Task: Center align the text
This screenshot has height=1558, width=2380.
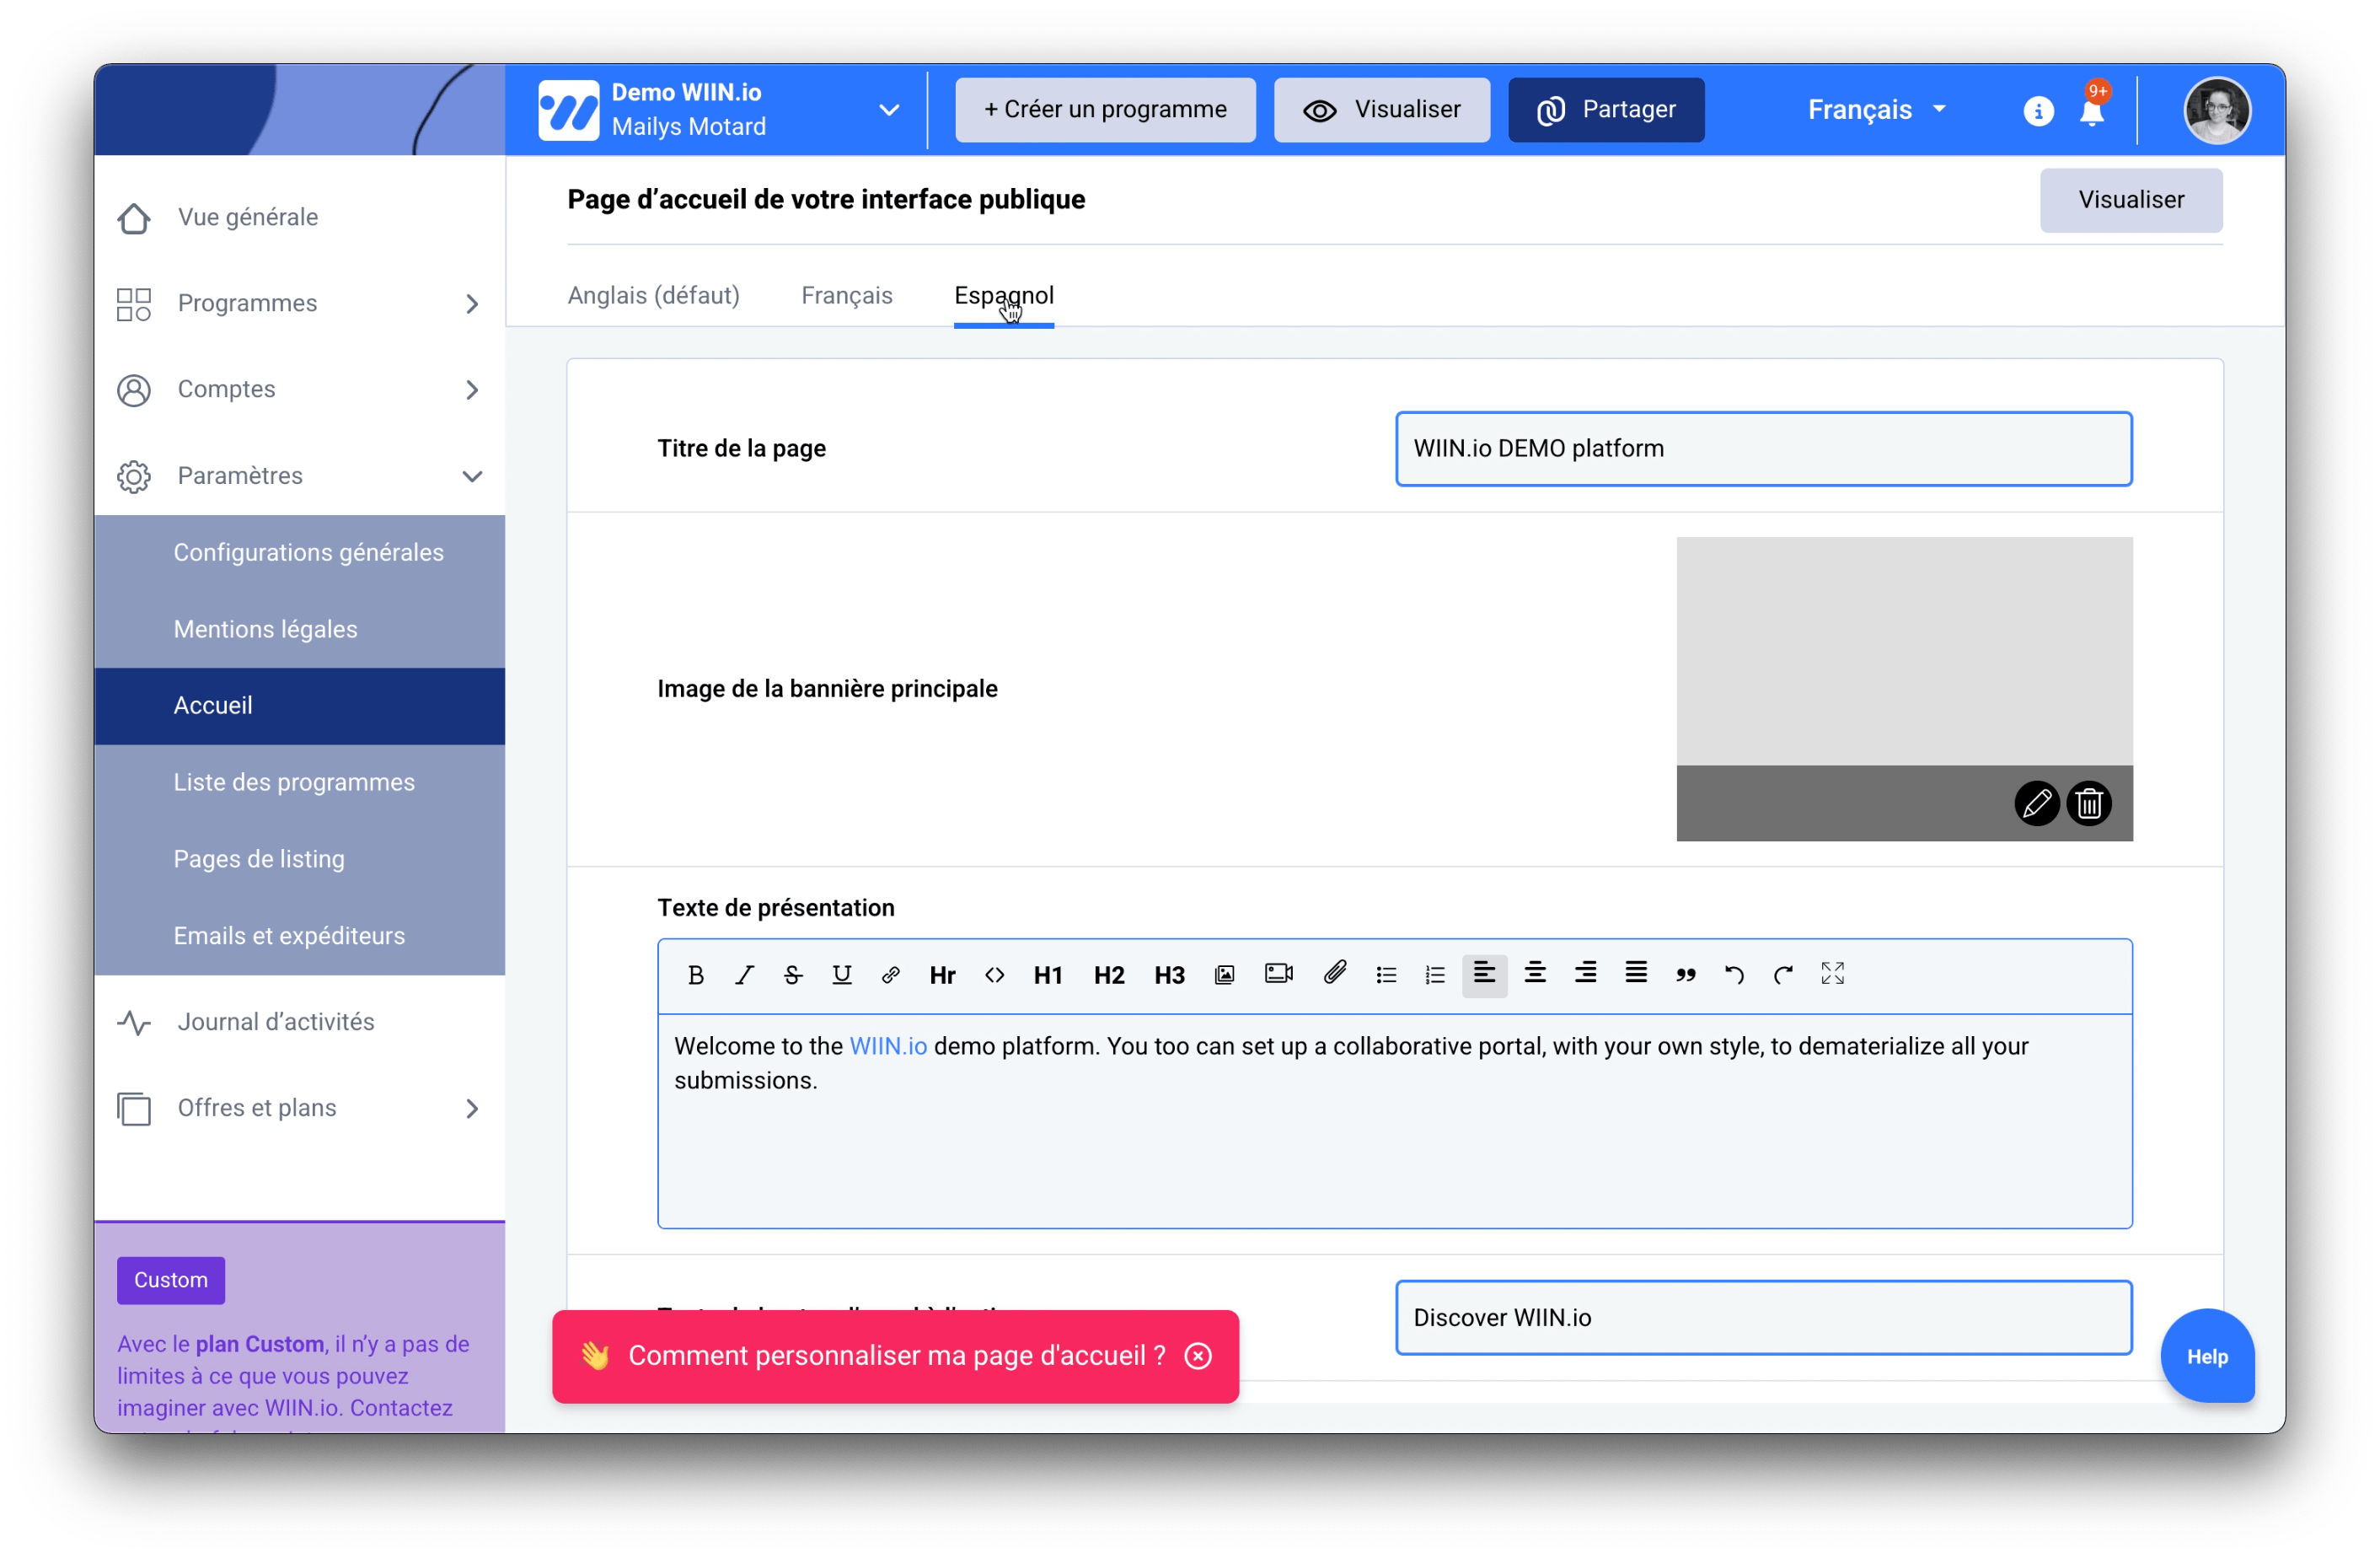Action: (1535, 974)
